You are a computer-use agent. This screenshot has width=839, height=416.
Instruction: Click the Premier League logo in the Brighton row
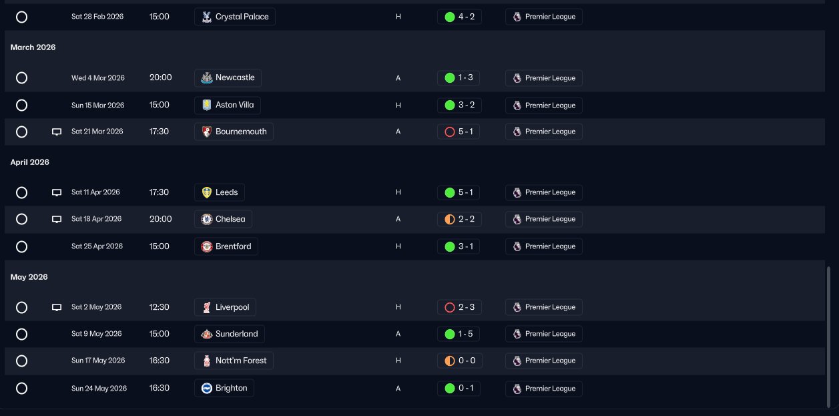pyautogui.click(x=517, y=389)
